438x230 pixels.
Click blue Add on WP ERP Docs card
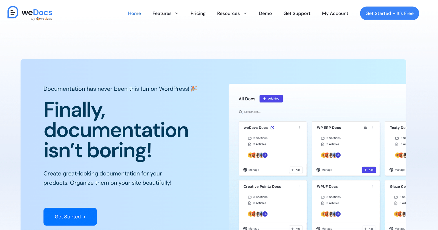click(369, 170)
